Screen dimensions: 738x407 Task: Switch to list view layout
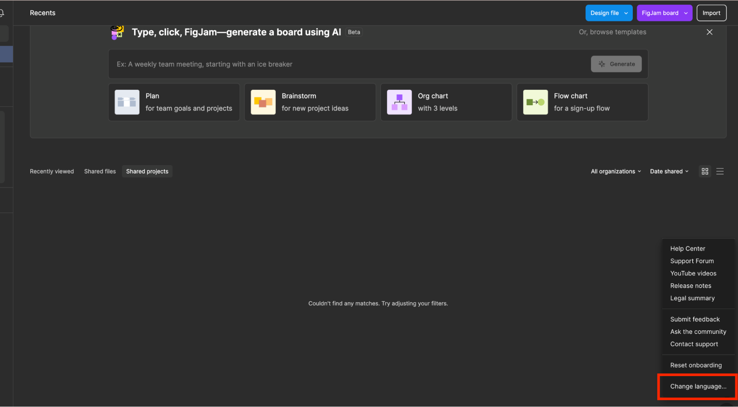click(720, 171)
